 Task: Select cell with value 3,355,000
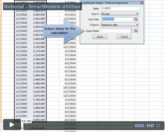click(37, 71)
